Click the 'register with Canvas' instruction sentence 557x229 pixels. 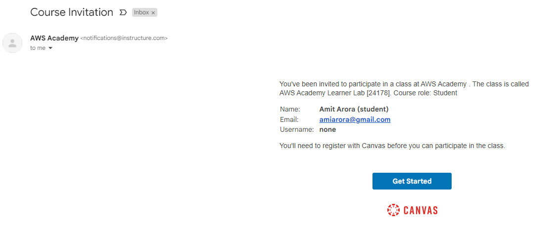392,146
